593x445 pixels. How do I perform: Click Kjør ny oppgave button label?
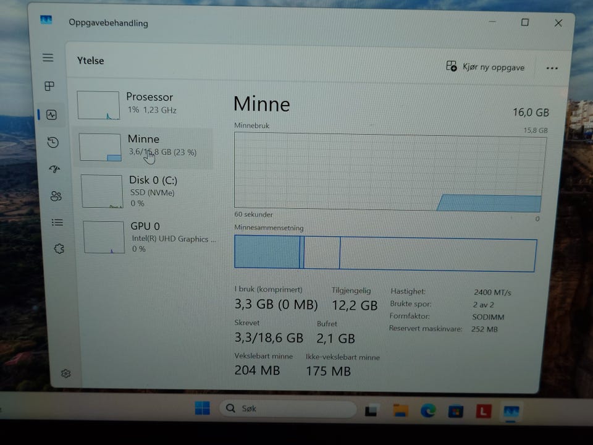(494, 67)
